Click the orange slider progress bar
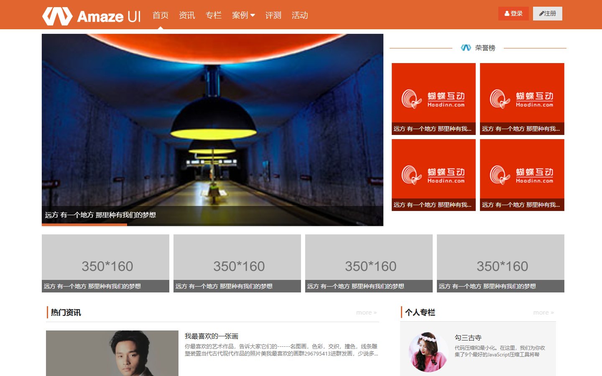602x376 pixels. coord(84,225)
